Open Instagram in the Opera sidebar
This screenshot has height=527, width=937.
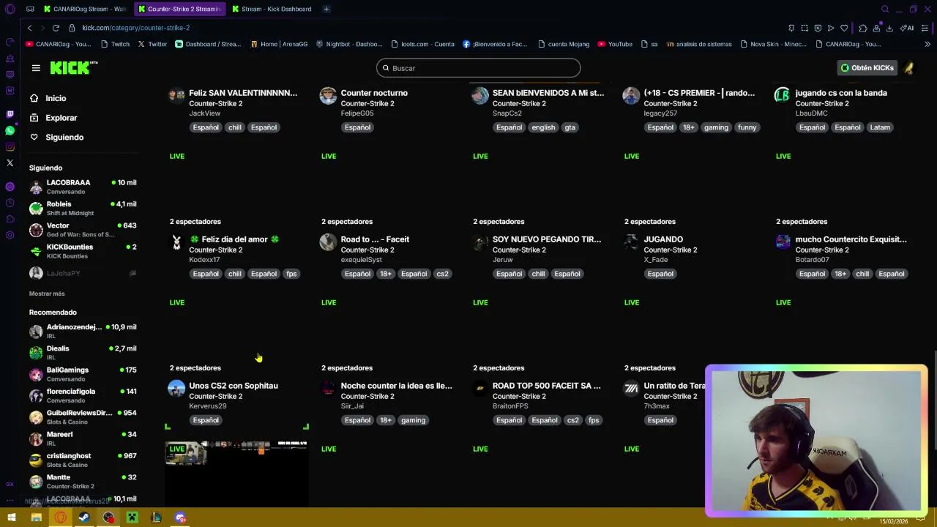tap(10, 146)
